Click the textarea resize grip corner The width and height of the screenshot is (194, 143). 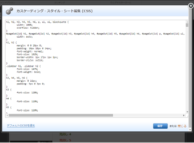(187, 116)
